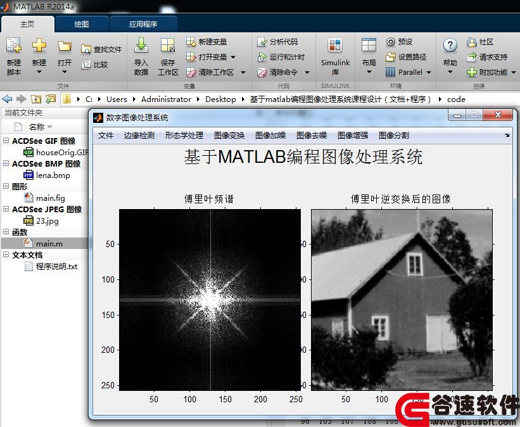The height and width of the screenshot is (427, 520).
Task: Click the back arrow in the address bar
Action: tap(7, 99)
